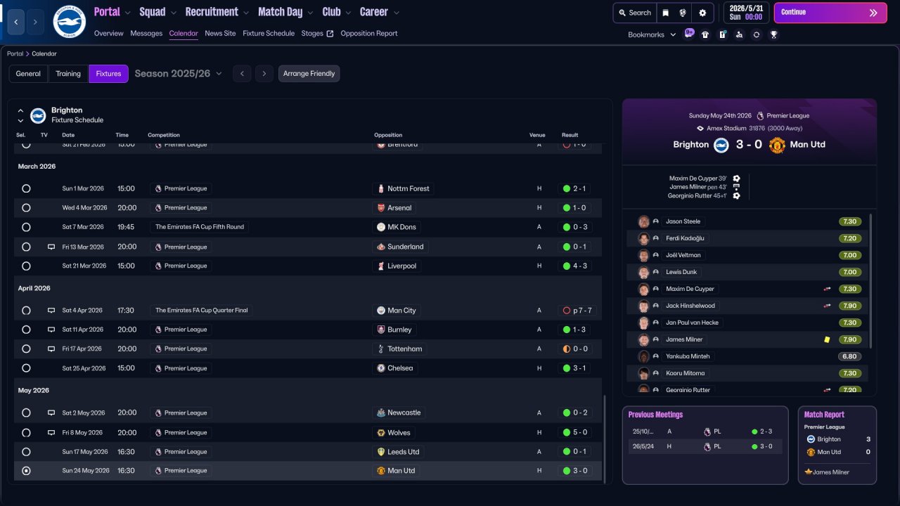
Task: Click the Arrange Friendly button
Action: pos(309,74)
